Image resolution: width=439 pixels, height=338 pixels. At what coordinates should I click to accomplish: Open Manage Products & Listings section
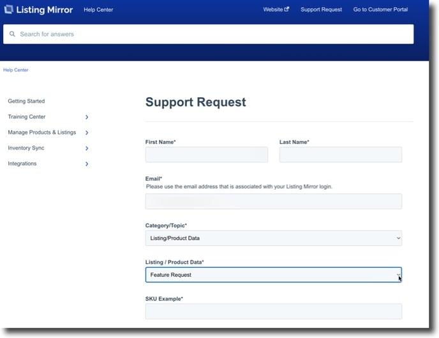click(x=42, y=132)
